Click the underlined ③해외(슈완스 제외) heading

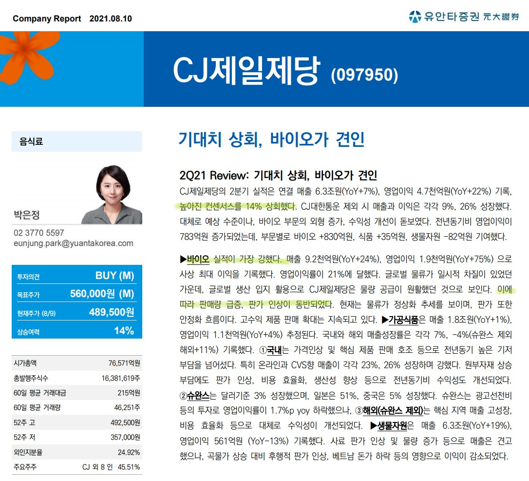(389, 411)
